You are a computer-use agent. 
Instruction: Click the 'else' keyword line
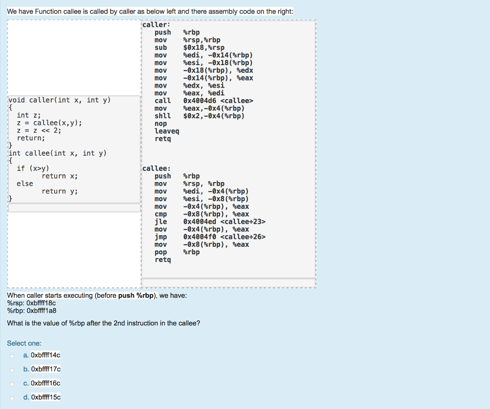(x=25, y=183)
